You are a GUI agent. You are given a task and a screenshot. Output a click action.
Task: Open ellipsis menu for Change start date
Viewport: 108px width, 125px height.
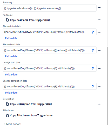(99, 69)
